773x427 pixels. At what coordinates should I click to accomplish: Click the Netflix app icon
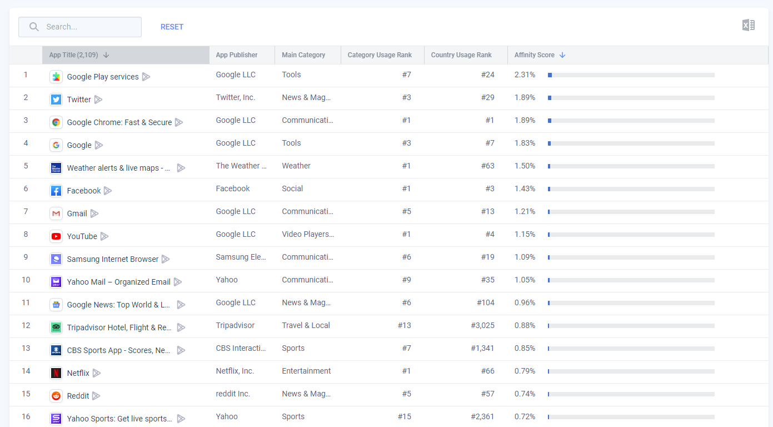tap(56, 373)
